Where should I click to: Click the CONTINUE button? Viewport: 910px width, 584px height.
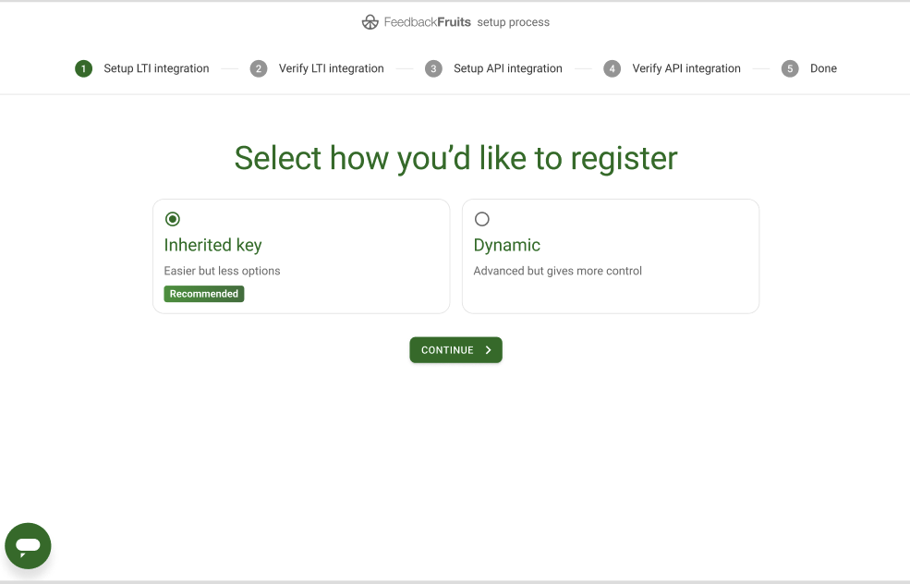tap(455, 350)
